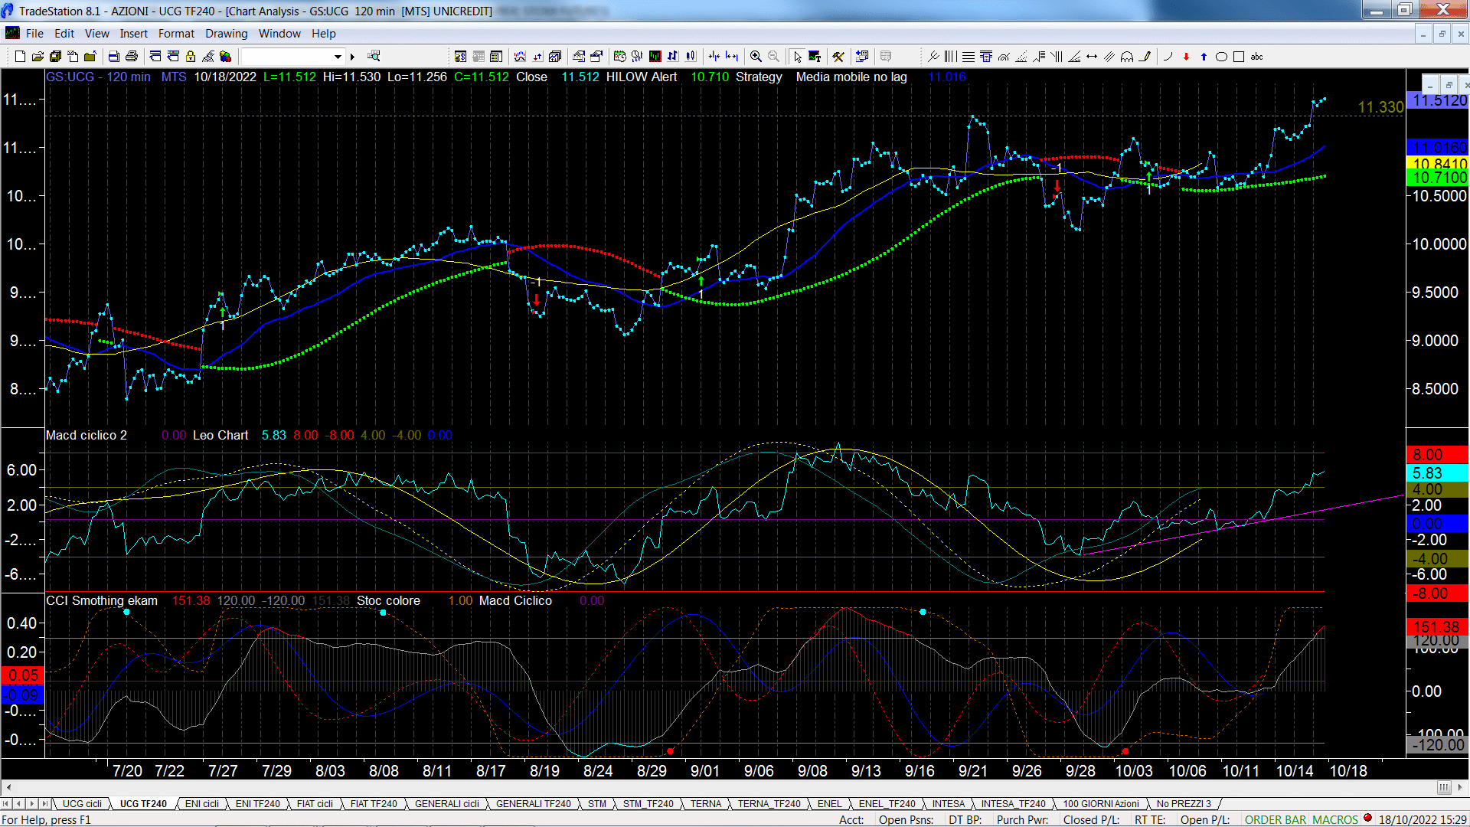Click the left arrow of horizontal scrollbar
This screenshot has height=827, width=1470.
tap(8, 787)
